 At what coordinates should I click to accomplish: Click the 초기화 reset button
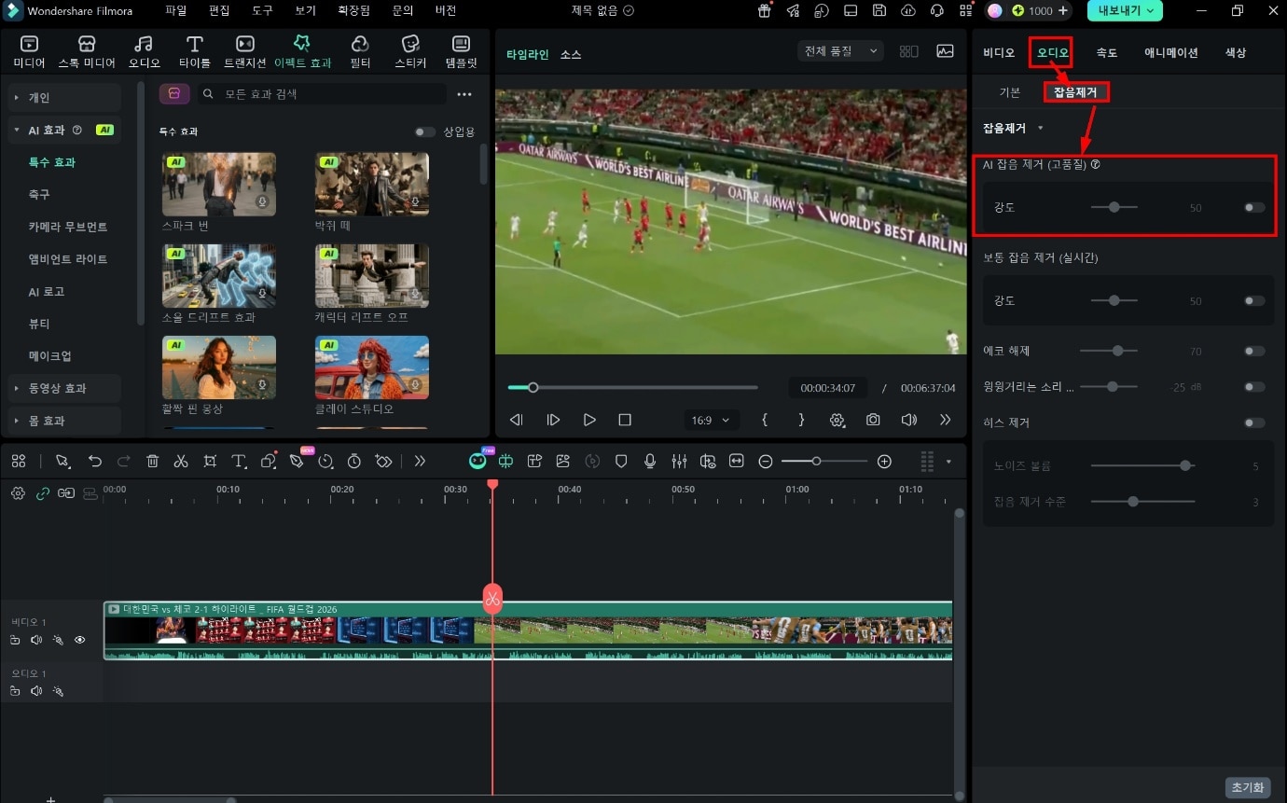tap(1248, 787)
